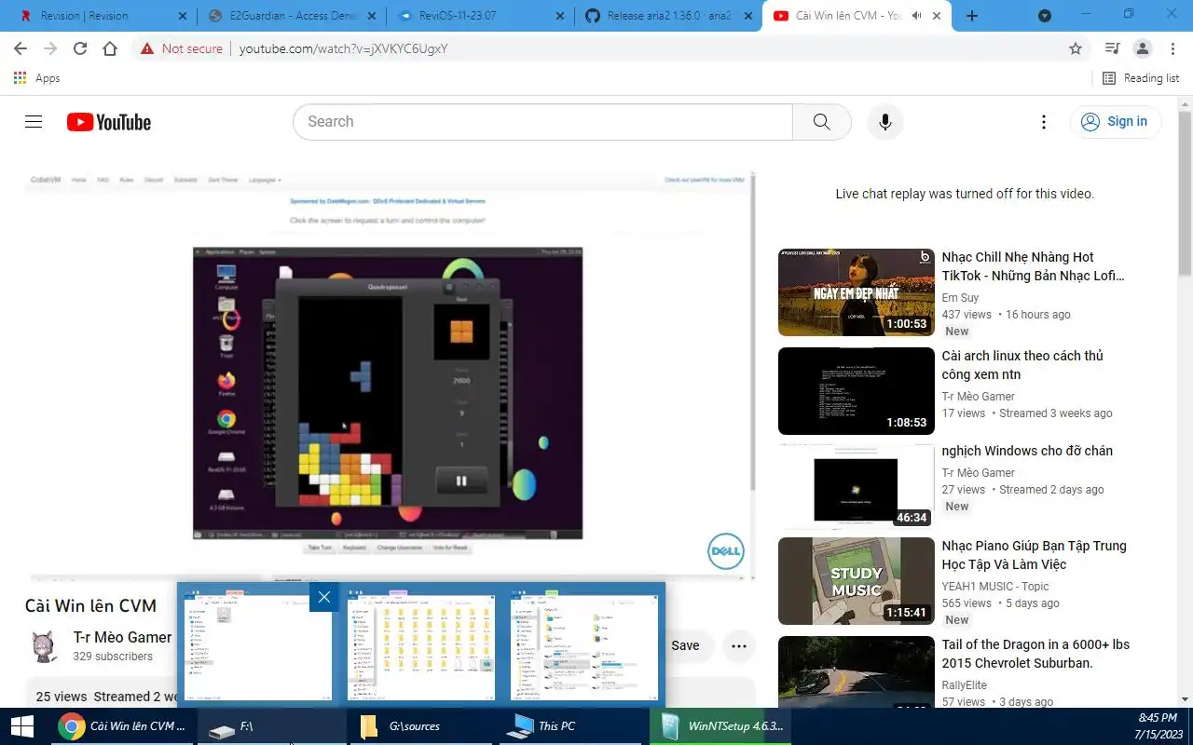Click the Sign in button
This screenshot has width=1193, height=745.
(1116, 122)
